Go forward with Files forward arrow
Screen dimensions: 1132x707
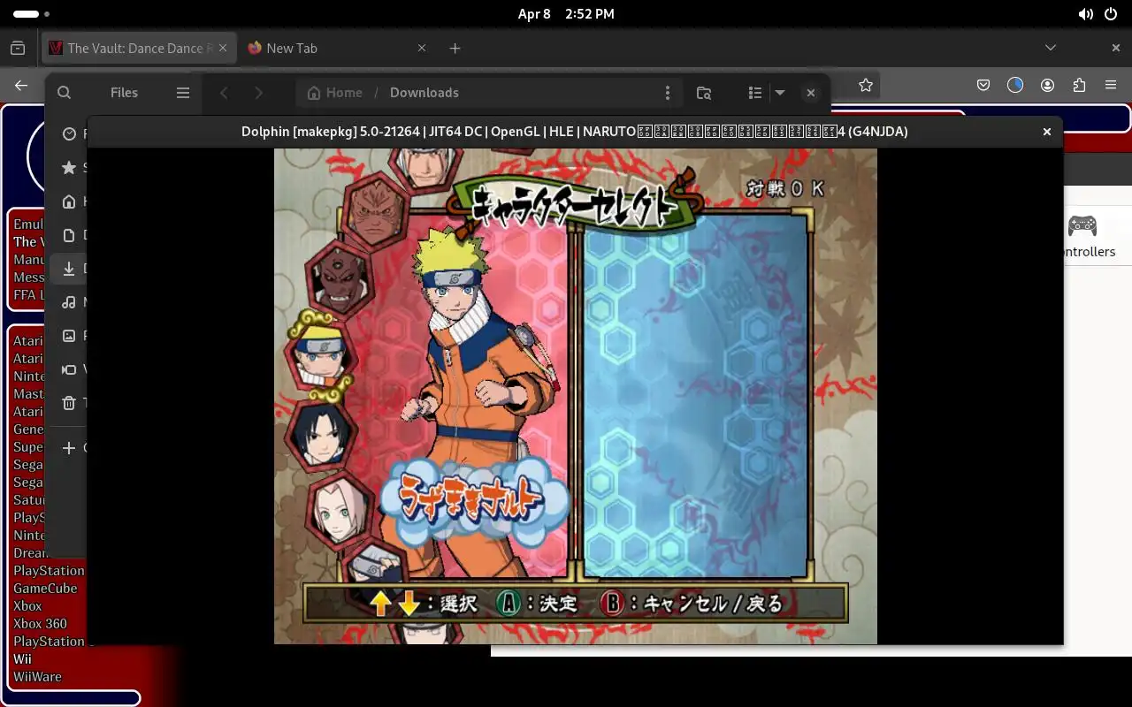click(x=258, y=92)
